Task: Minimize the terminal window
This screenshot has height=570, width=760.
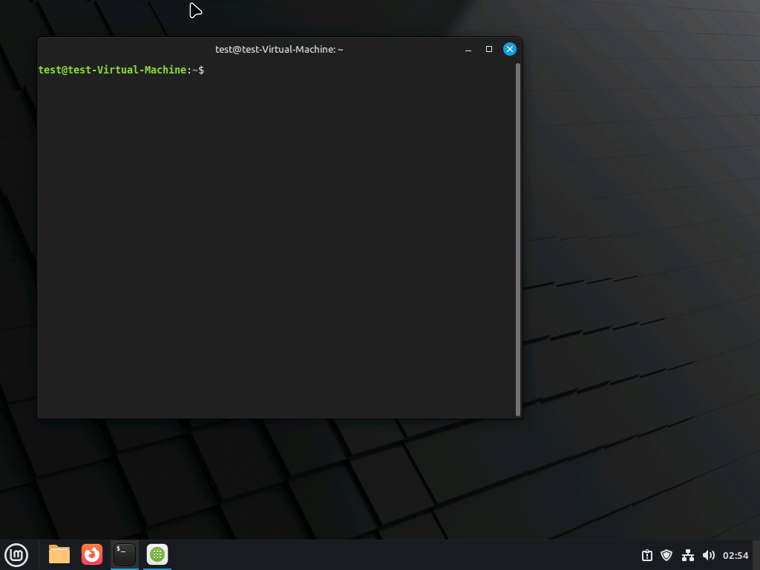Action: [468, 50]
